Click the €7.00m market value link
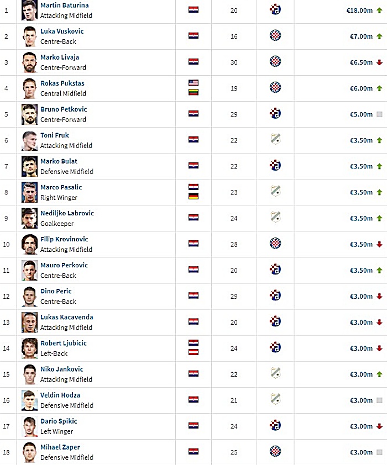Image resolution: width=387 pixels, height=465 pixels. pyautogui.click(x=361, y=36)
